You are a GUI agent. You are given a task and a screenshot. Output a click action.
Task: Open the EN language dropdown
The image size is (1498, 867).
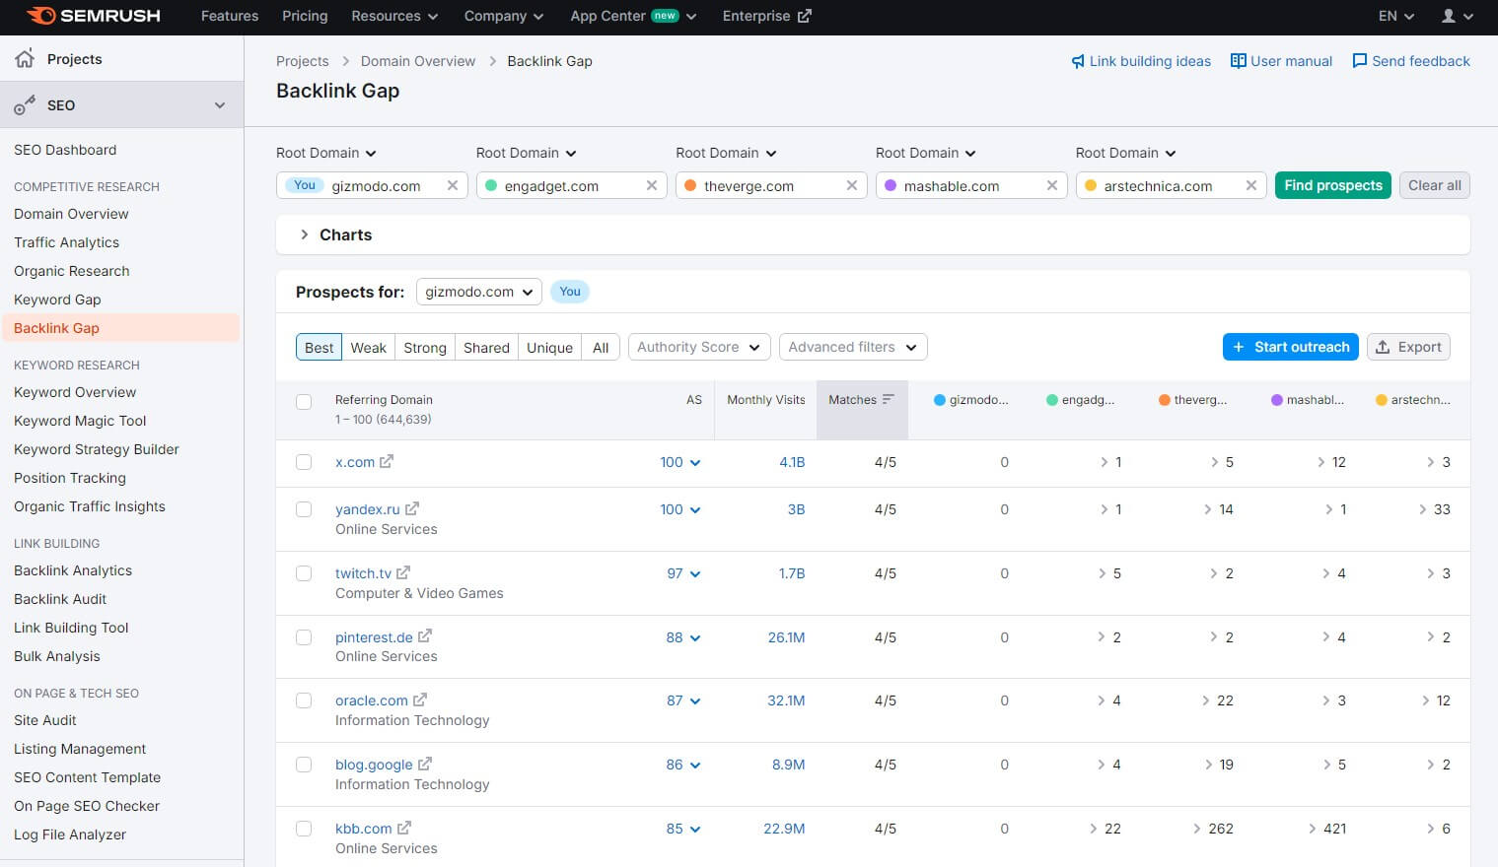coord(1396,16)
